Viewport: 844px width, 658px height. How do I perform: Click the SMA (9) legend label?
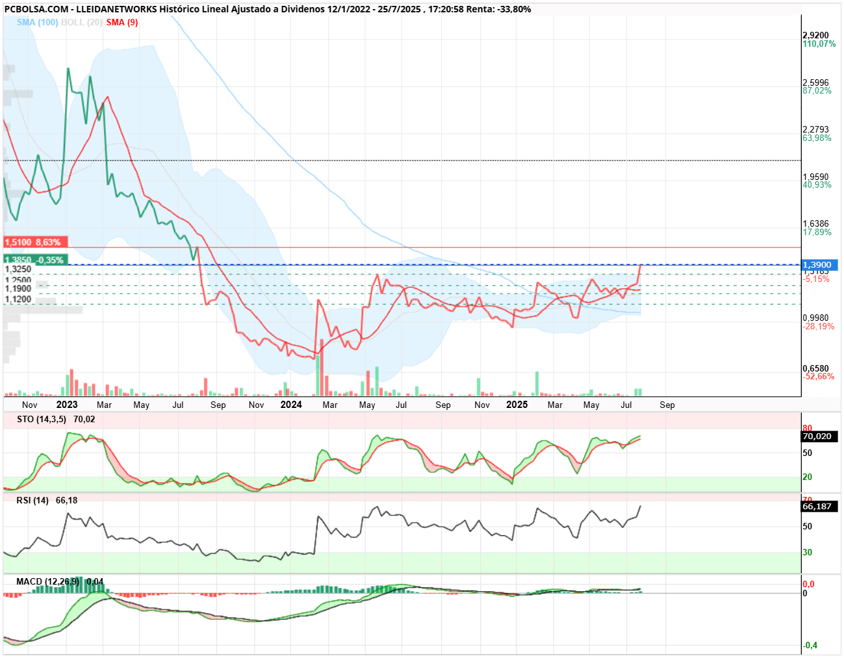click(x=122, y=22)
